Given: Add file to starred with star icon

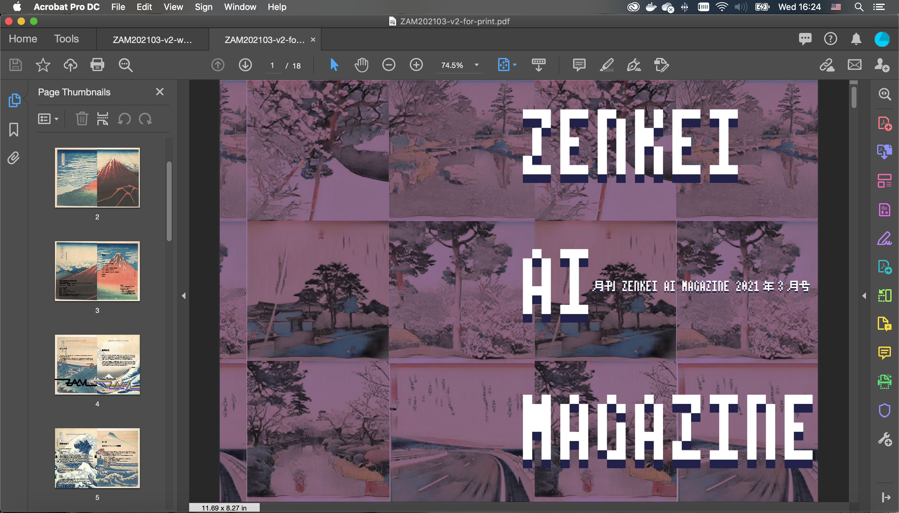Looking at the screenshot, I should click(43, 65).
